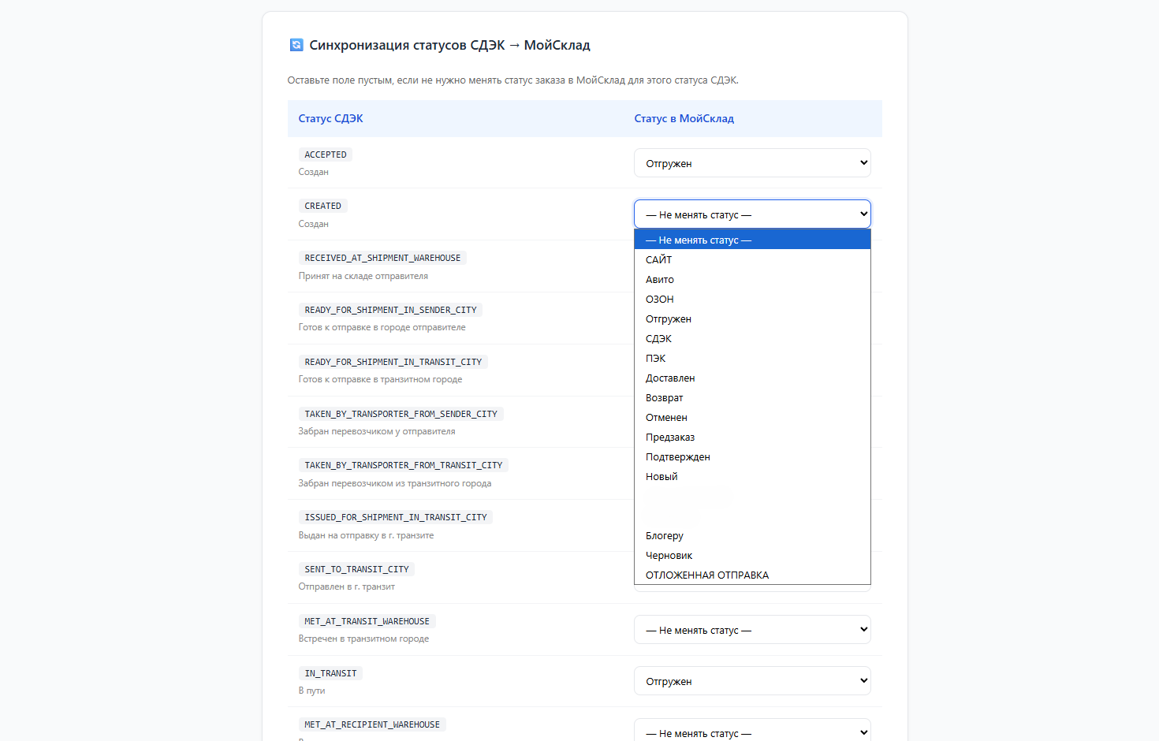Image resolution: width=1159 pixels, height=741 pixels.
Task: Click "Готов к отправке в транзитном городе"
Action: point(381,379)
